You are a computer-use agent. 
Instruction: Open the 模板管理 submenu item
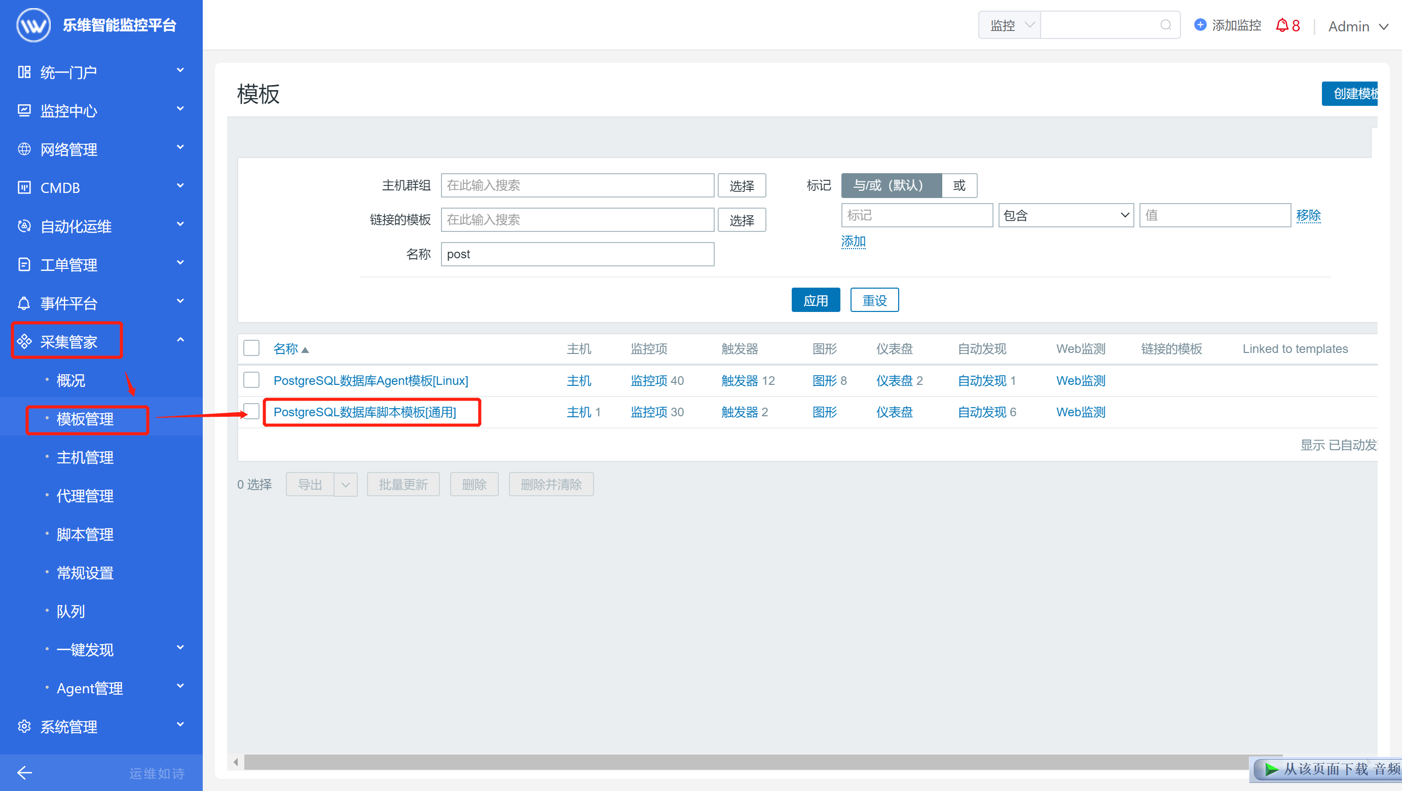pos(85,419)
